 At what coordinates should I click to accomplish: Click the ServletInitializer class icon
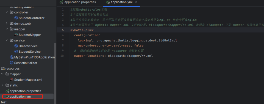click(12, 63)
